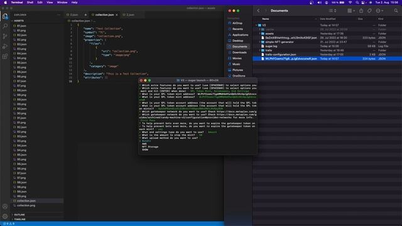402x226 pixels.
Task: Open Explorer panel more actions ellipsis
Action: tap(58, 15)
